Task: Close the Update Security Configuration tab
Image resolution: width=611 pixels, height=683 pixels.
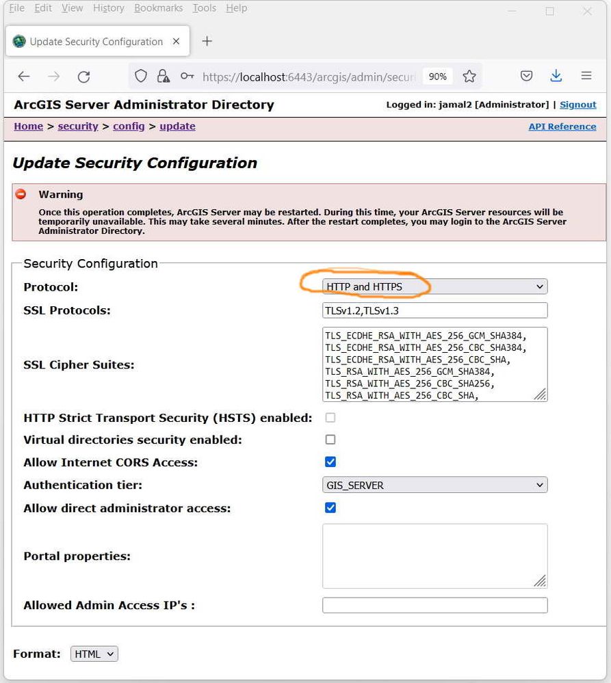Action: click(x=177, y=42)
